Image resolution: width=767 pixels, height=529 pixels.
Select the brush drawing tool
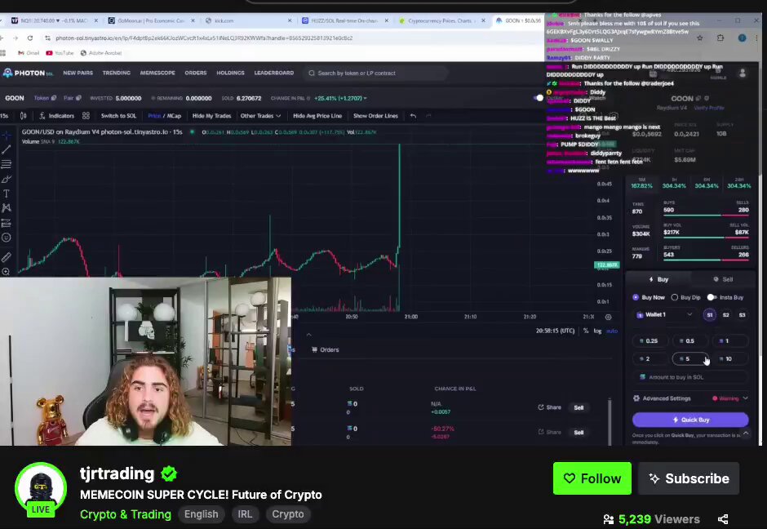pyautogui.click(x=7, y=179)
